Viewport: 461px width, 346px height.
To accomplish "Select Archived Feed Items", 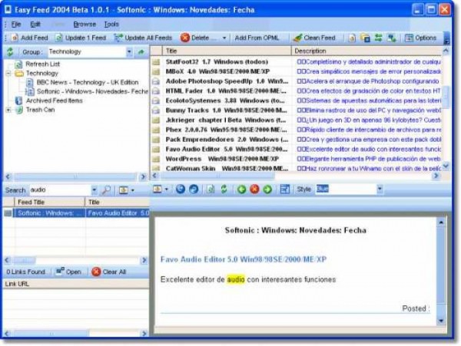I will pos(54,101).
